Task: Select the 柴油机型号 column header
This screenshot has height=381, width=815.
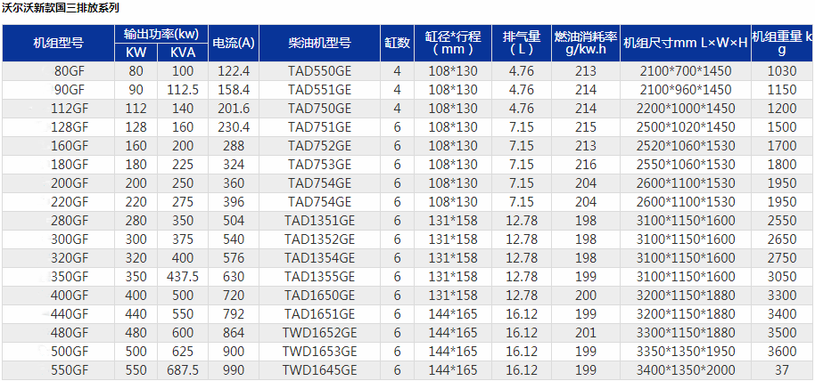Action: pyautogui.click(x=319, y=43)
